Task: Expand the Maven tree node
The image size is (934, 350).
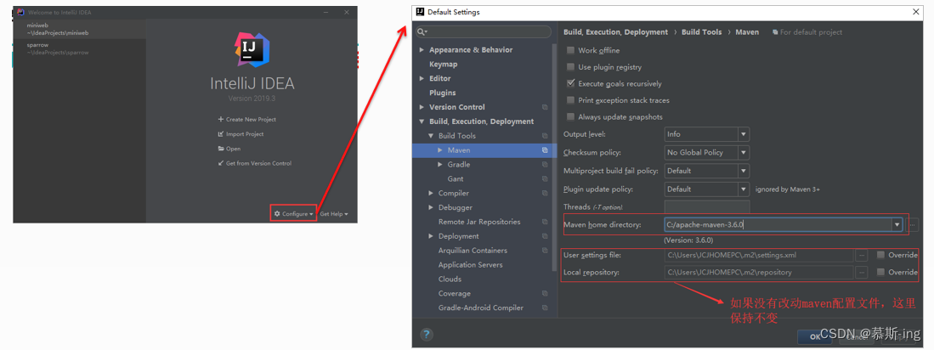Action: point(440,150)
